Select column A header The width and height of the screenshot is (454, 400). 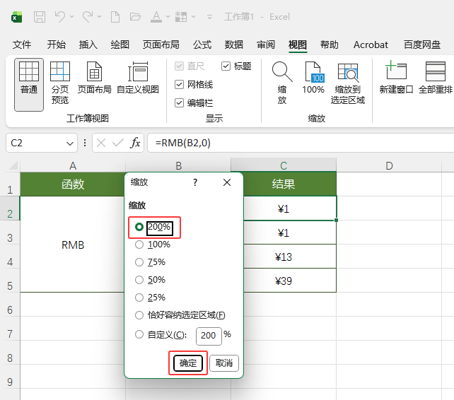tap(73, 165)
